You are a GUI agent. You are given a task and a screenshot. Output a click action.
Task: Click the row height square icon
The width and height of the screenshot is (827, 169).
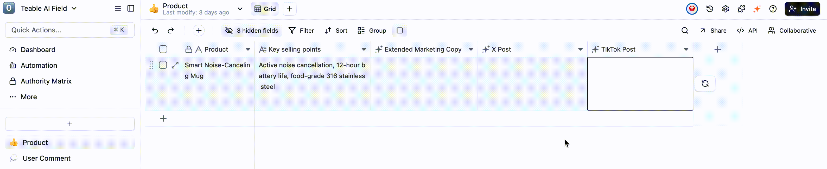(399, 30)
